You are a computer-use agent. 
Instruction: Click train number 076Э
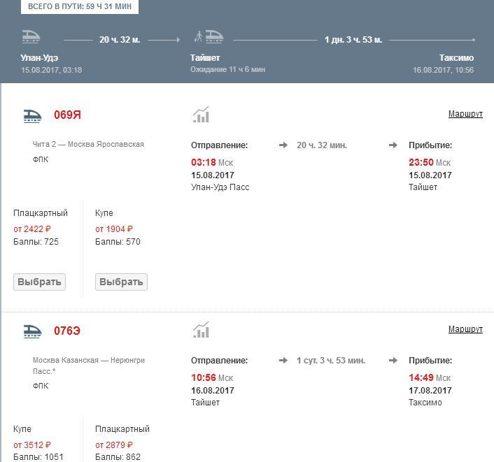coord(67,331)
